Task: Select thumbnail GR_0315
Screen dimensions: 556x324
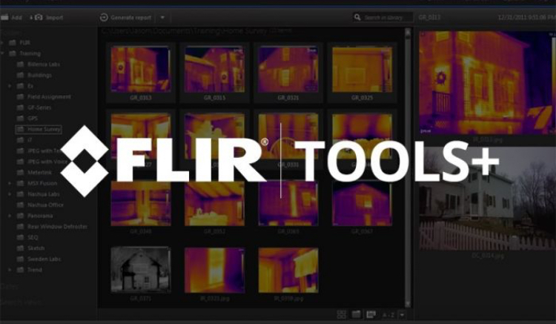Action: [x=214, y=70]
